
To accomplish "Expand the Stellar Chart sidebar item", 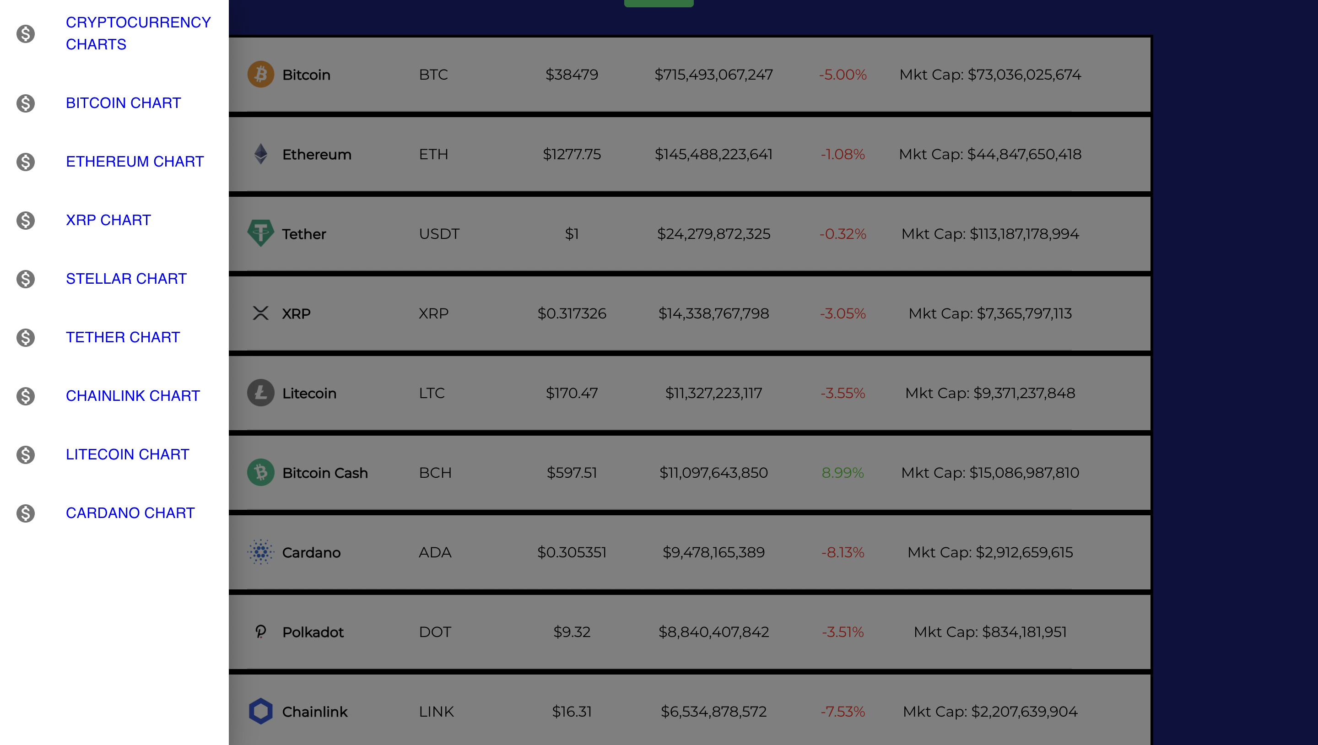I will pos(126,278).
